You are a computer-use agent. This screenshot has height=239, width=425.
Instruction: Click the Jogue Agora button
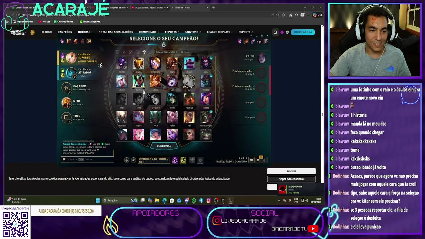(x=302, y=32)
